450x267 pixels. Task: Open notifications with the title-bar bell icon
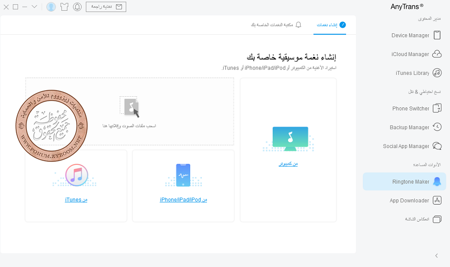(x=77, y=7)
